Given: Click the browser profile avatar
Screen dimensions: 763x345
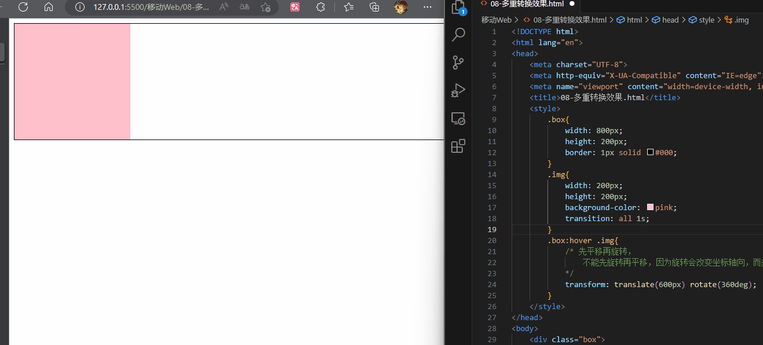Looking at the screenshot, I should click(400, 7).
